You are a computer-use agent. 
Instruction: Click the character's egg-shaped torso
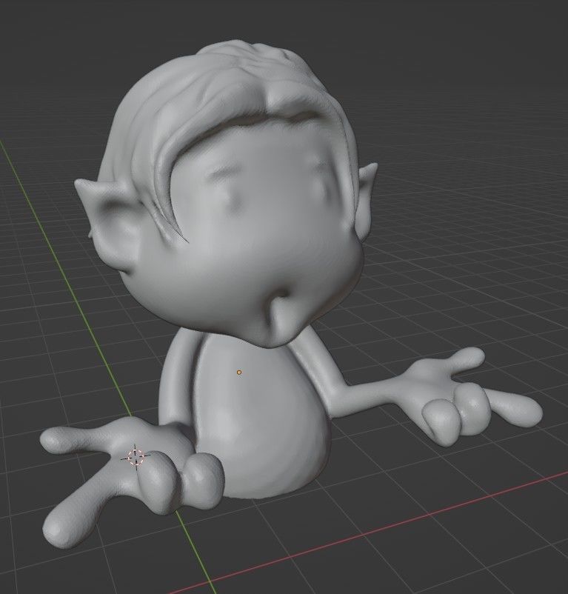click(261, 417)
